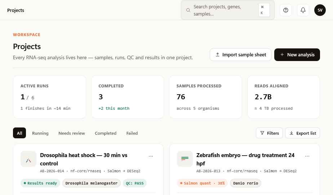Switch to Needs review tab

pos(72,133)
